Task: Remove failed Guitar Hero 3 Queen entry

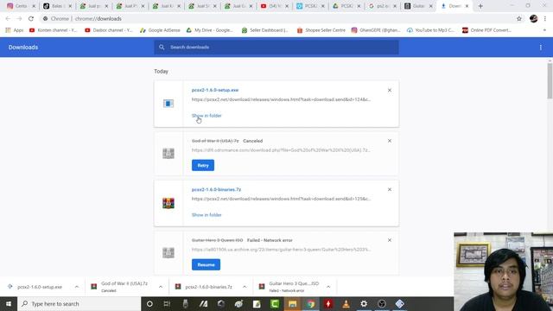Action: pos(390,240)
